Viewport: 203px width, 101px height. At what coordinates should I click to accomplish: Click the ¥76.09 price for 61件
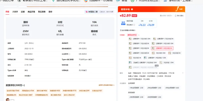(151, 25)
